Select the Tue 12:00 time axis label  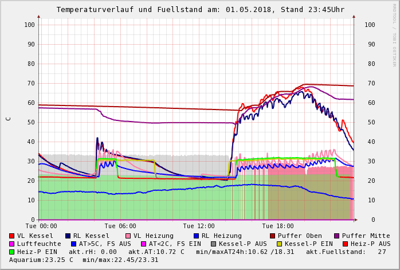click(x=199, y=226)
